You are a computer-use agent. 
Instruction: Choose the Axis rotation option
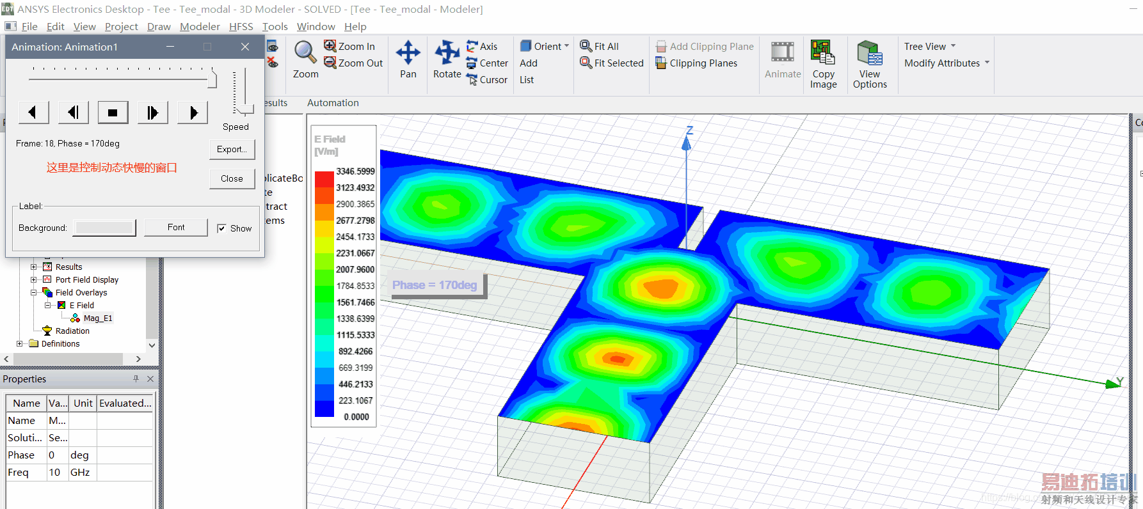click(482, 46)
